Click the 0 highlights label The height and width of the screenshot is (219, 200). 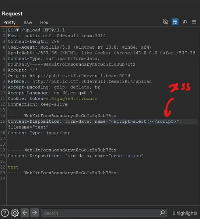pyautogui.click(x=185, y=213)
